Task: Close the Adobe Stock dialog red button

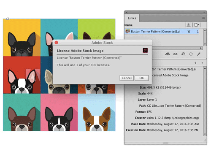Action: point(57,43)
